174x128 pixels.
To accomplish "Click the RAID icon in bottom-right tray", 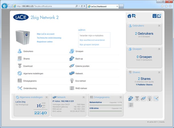I will (130, 105).
